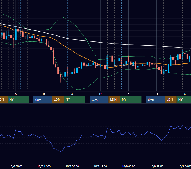191x169 pixels.
Task: Click the 10/6 12:00 date label
Action: click(44, 166)
